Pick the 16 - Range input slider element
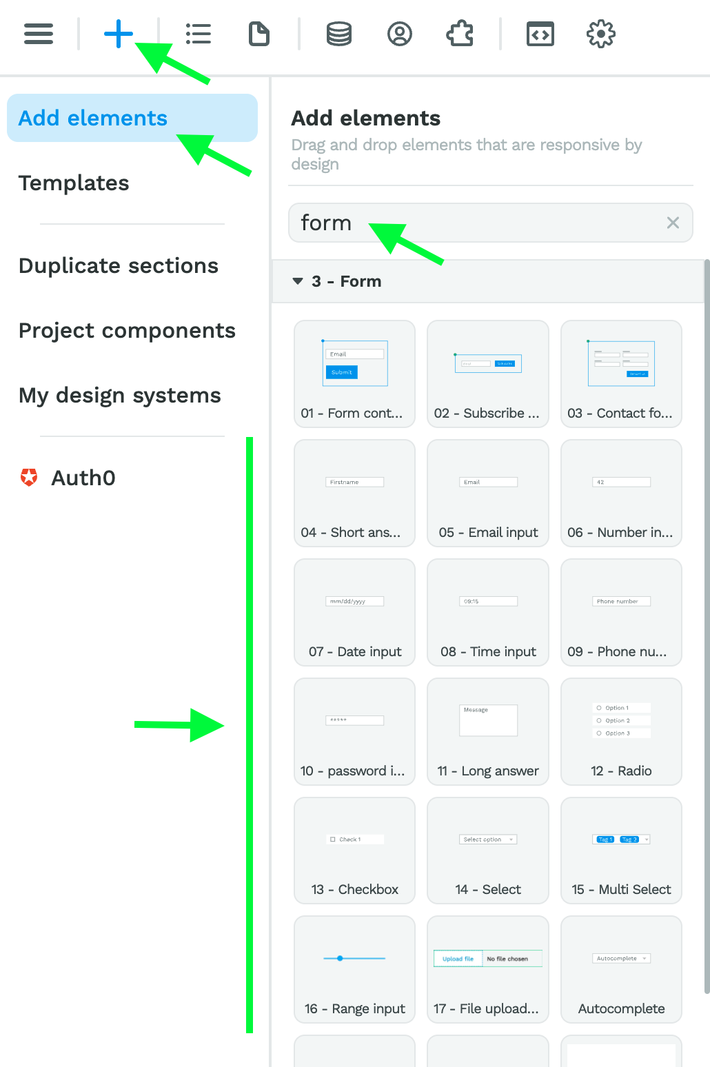 point(354,970)
